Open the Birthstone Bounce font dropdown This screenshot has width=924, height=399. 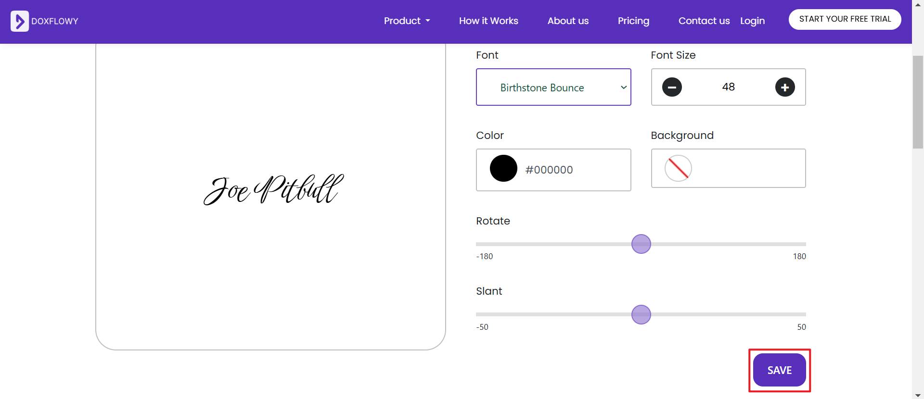tap(553, 87)
